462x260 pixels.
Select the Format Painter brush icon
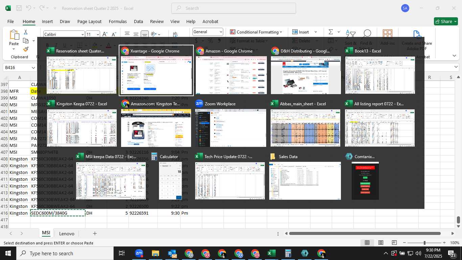[26, 49]
